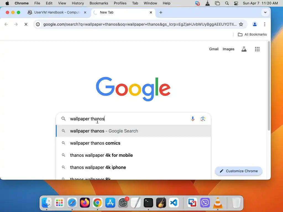Close the UserVM Handbook tab
Screen dimensions: 283x212
tap(85, 12)
